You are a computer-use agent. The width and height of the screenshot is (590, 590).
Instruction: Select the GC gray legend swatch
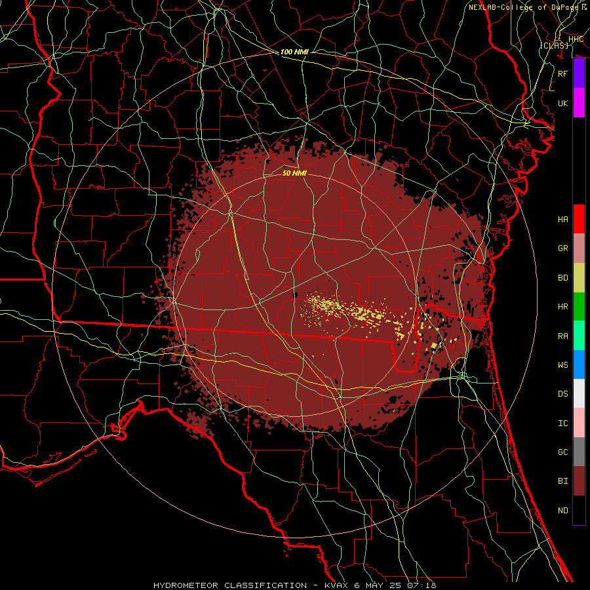pos(579,452)
